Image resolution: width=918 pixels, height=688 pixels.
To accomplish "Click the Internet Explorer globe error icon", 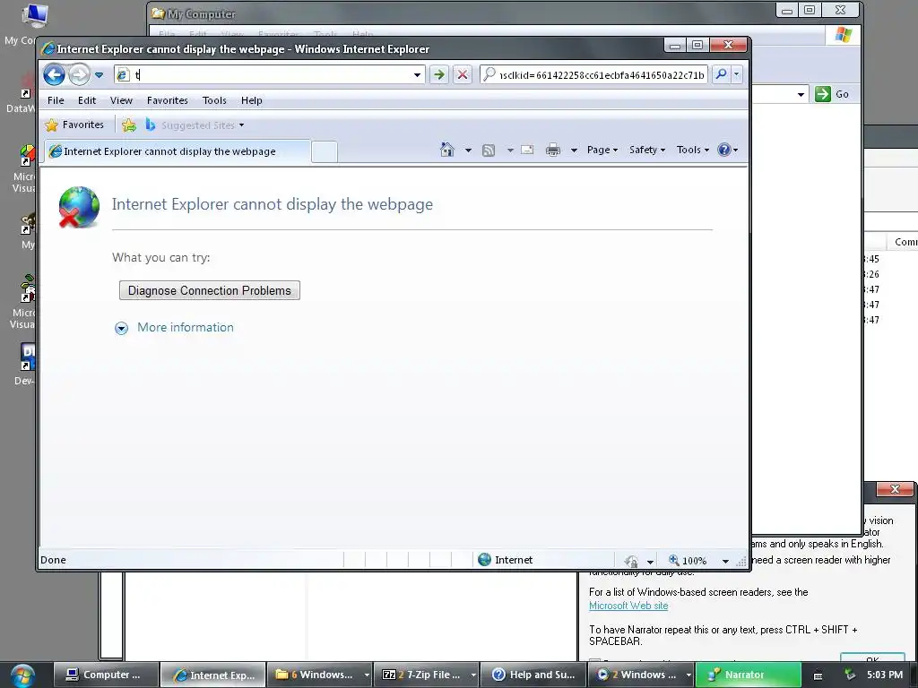I will [79, 207].
